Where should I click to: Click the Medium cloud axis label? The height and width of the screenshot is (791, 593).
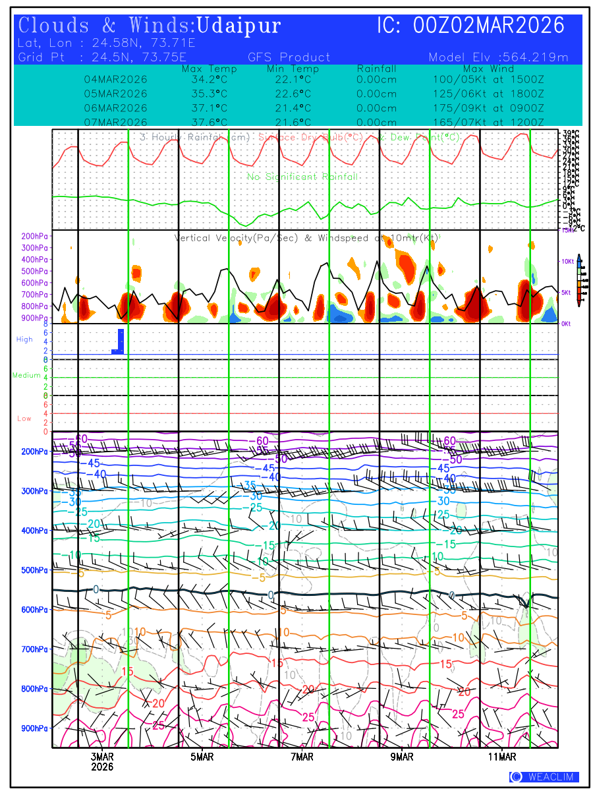(26, 375)
